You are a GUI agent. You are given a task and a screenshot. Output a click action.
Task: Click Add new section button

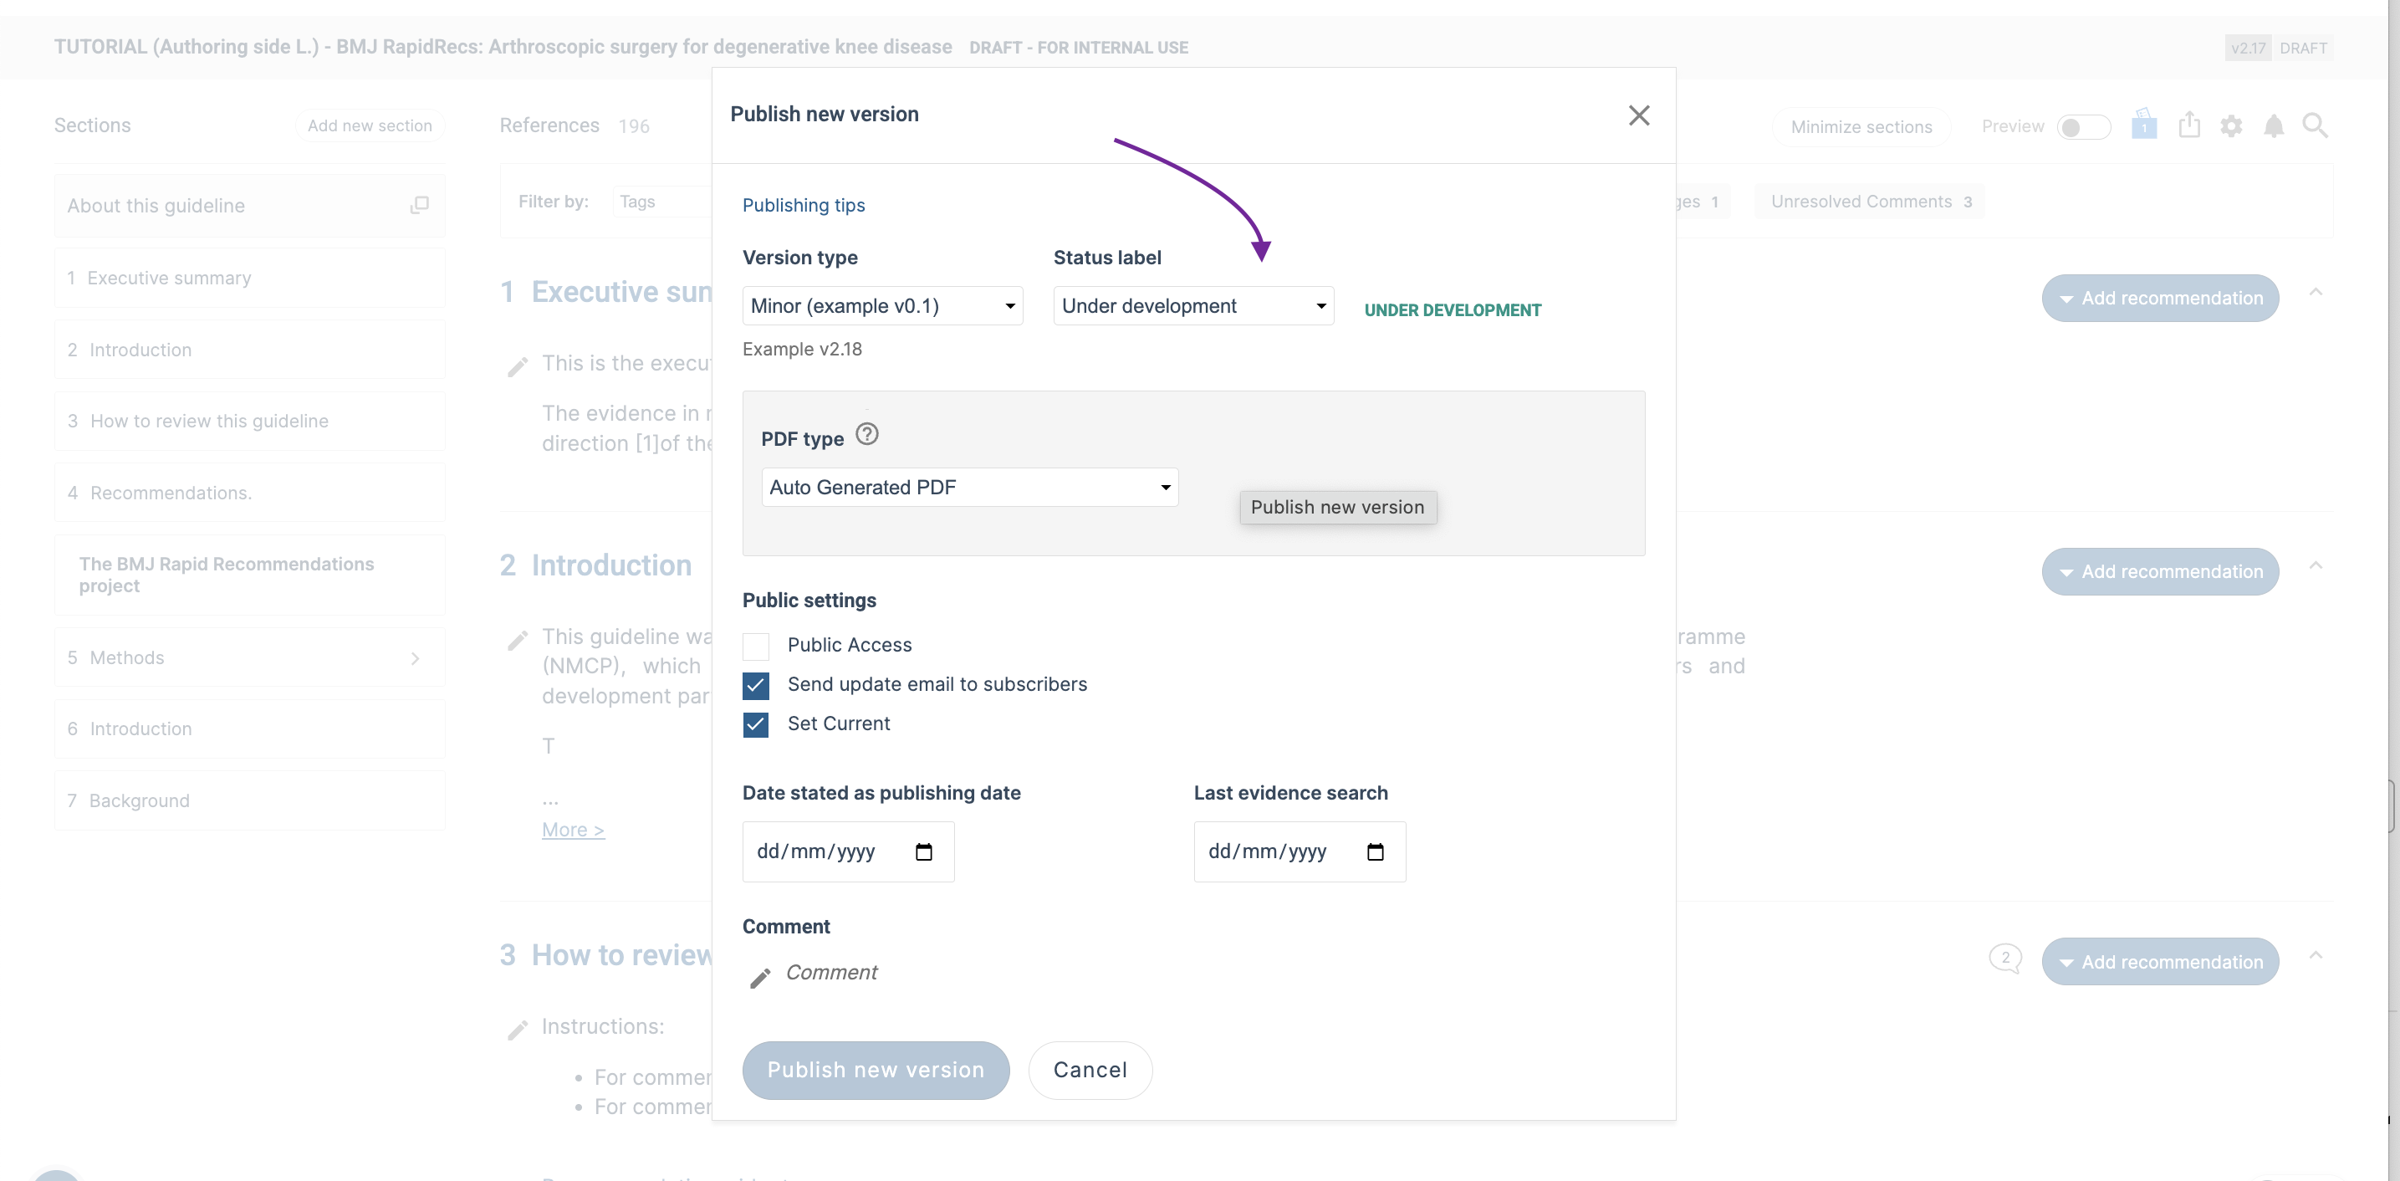[x=370, y=125]
